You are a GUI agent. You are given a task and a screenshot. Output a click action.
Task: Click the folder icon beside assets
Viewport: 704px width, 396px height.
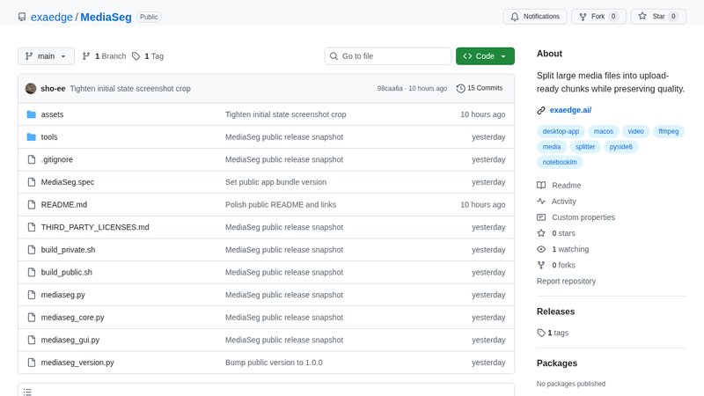point(32,114)
